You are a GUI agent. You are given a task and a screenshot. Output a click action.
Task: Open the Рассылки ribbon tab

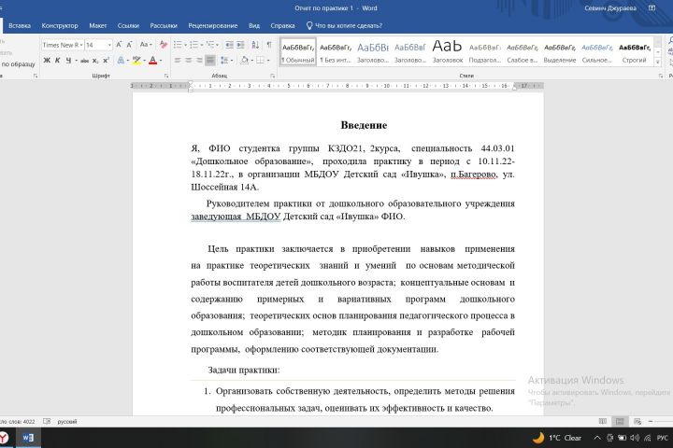tap(164, 26)
